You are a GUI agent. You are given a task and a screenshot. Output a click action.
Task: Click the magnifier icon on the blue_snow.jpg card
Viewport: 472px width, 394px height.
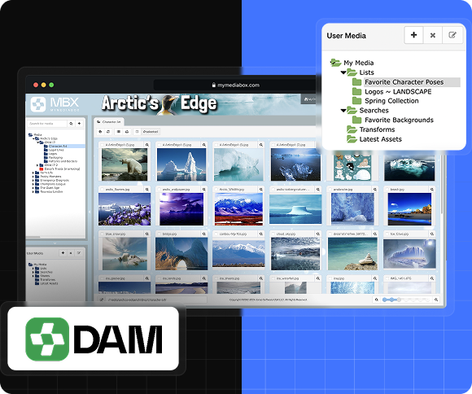coord(147,234)
